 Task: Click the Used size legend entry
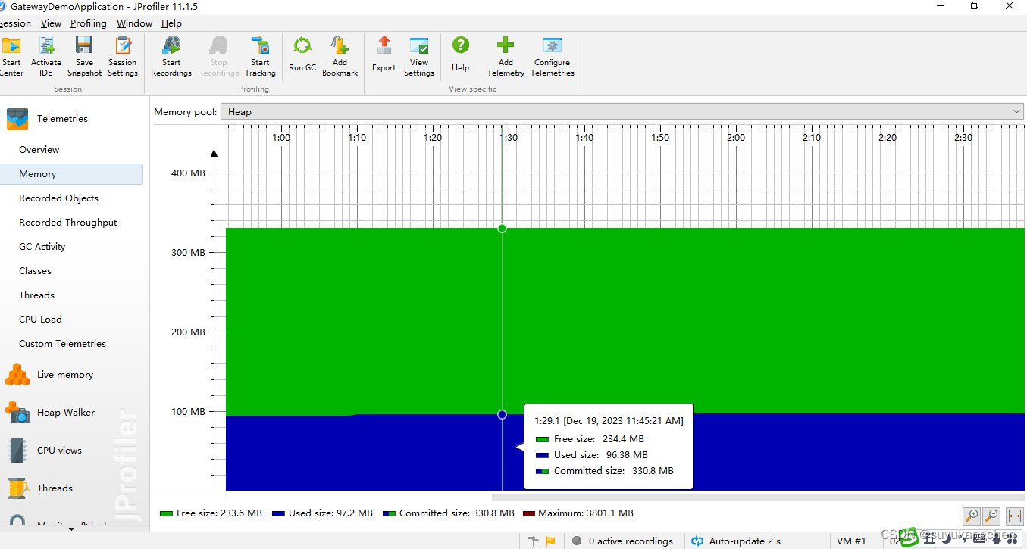click(x=322, y=513)
